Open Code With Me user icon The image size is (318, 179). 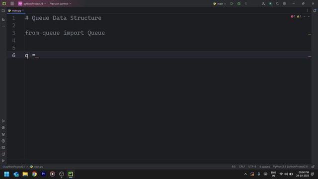[x=263, y=3]
